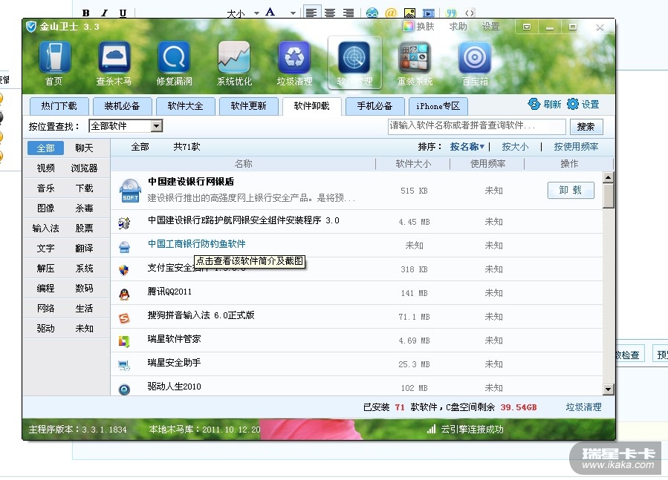This screenshot has height=480, width=668.
Task: Switch to the 软件更新 tab
Action: pyautogui.click(x=248, y=106)
